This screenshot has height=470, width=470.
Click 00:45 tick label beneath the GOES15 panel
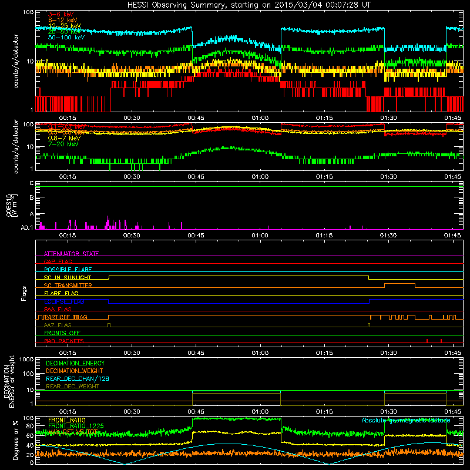196,236
